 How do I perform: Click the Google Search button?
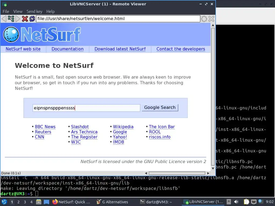160,108
